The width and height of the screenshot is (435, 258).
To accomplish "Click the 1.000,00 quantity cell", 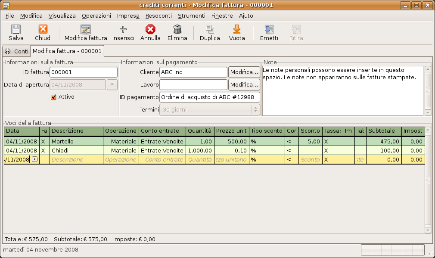I will 200,151.
